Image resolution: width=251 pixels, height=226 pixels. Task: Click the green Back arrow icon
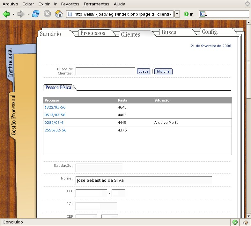click(6, 14)
